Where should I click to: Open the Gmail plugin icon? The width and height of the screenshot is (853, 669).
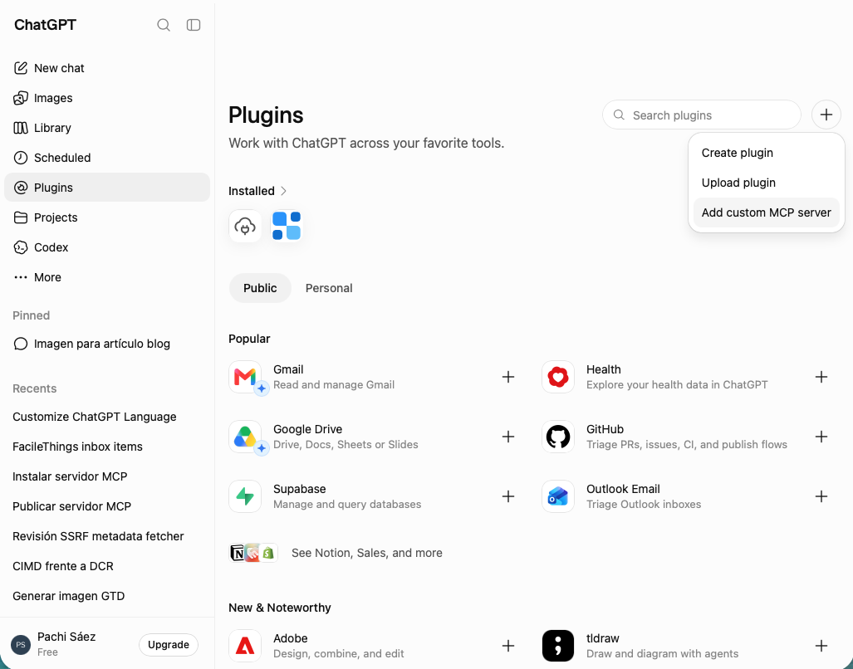pos(245,377)
